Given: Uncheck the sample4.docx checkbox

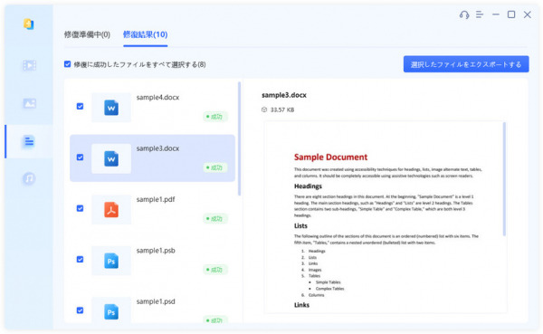Looking at the screenshot, I should (x=80, y=107).
